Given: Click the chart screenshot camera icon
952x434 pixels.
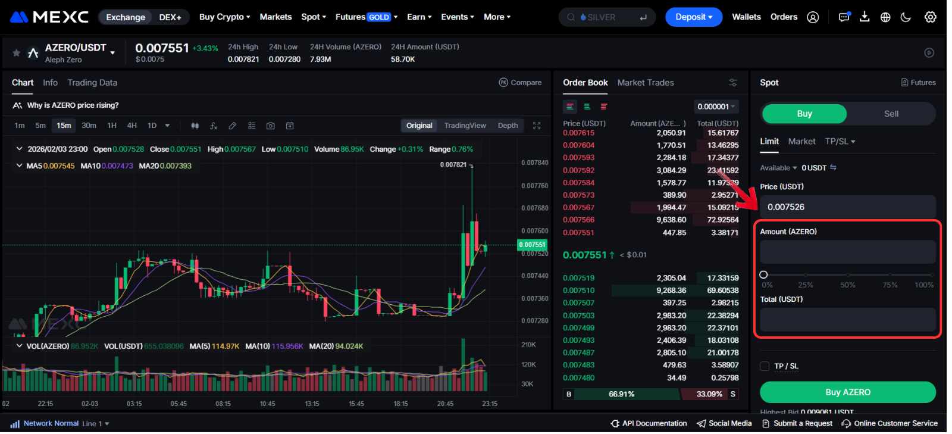Looking at the screenshot, I should [271, 126].
